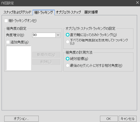This screenshot has width=140, height=122.
Task: Close the 作図設定 dialog with X
Action: [x=137, y=2]
